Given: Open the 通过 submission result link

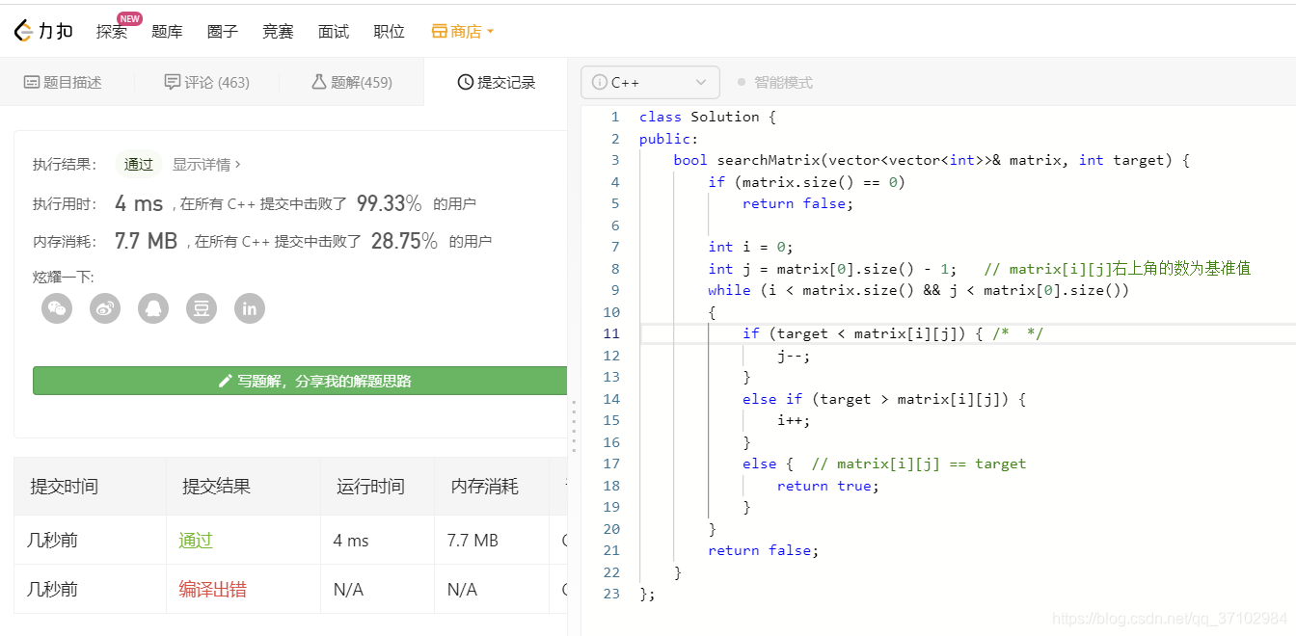Looking at the screenshot, I should coord(195,540).
